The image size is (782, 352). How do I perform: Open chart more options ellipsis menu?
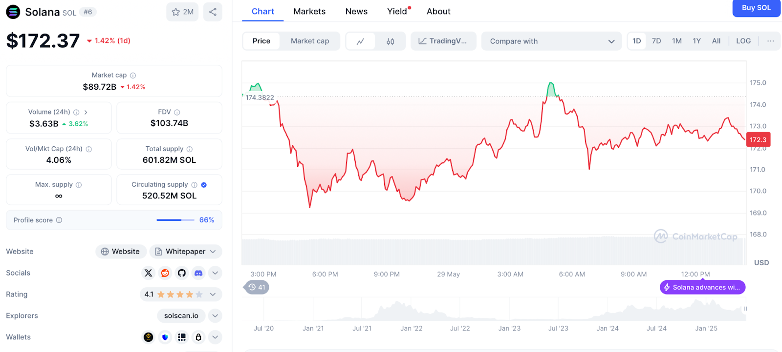[771, 41]
